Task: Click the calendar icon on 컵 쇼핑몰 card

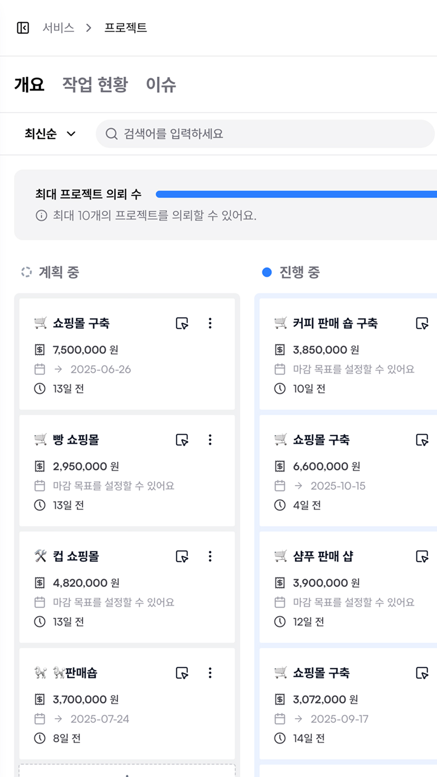Action: (40, 602)
